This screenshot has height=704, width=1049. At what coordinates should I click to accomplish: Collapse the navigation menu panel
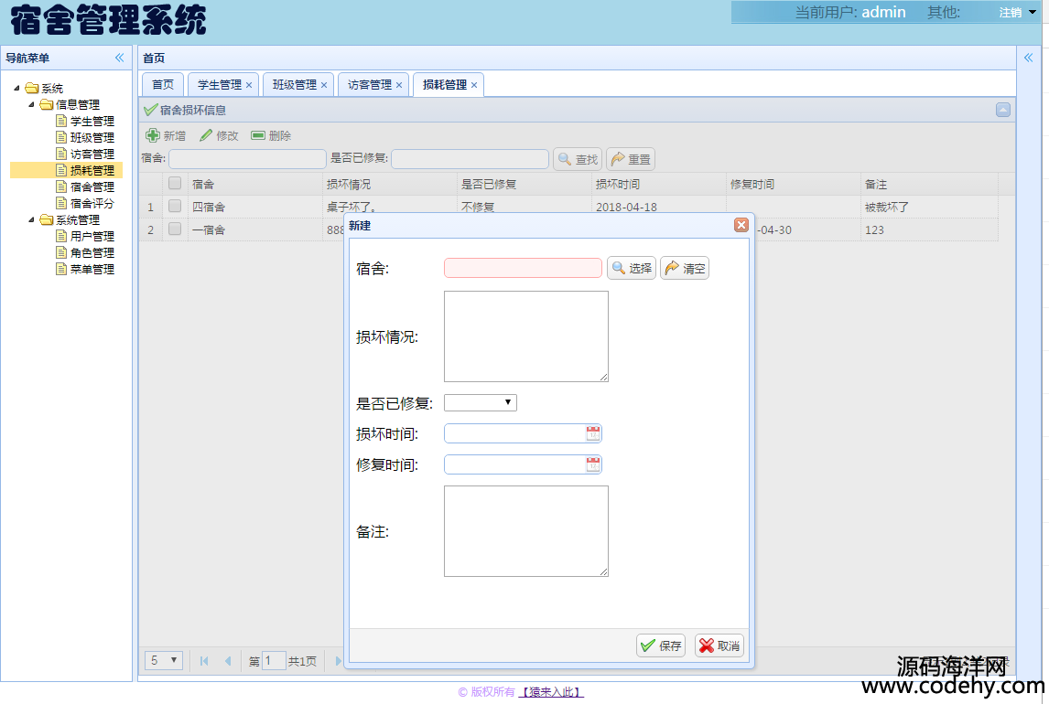[119, 58]
